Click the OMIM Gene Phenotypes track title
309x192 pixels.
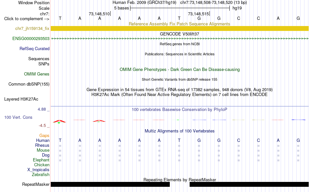tap(180, 69)
